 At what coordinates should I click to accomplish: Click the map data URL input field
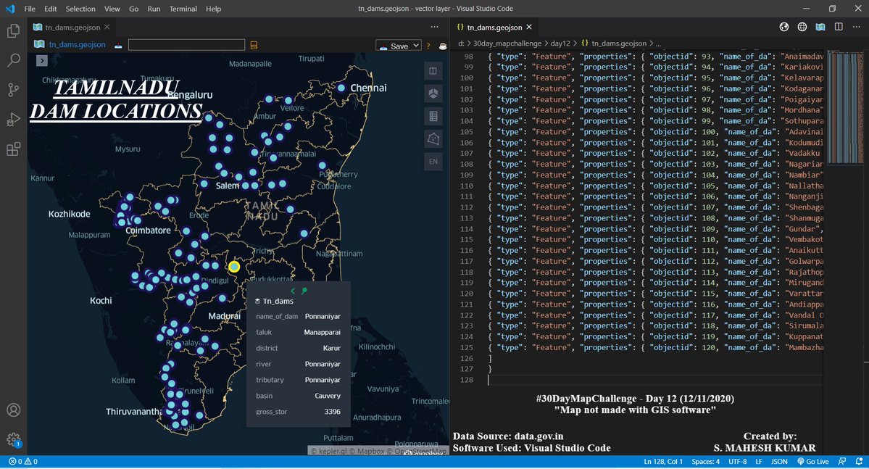pos(186,45)
